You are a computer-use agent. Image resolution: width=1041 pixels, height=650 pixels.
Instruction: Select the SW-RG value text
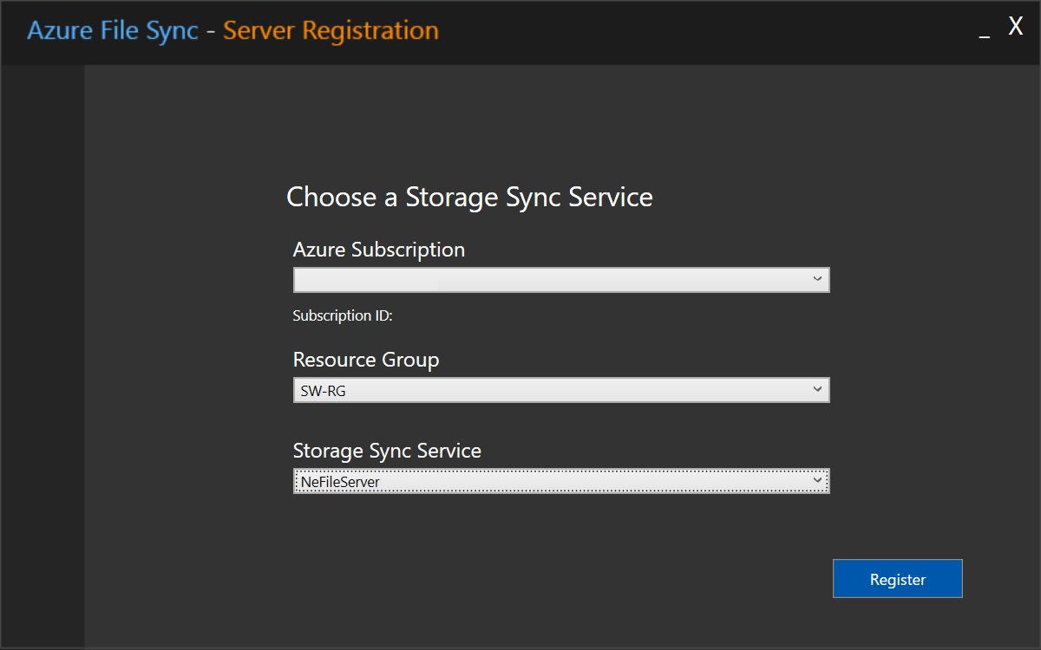(x=324, y=391)
